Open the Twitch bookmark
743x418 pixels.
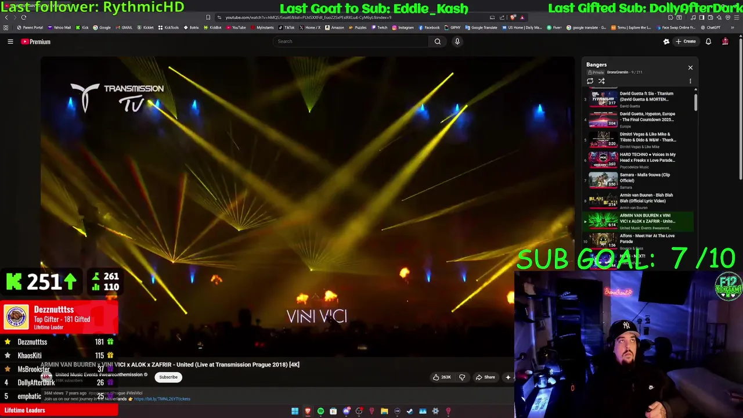click(x=380, y=27)
